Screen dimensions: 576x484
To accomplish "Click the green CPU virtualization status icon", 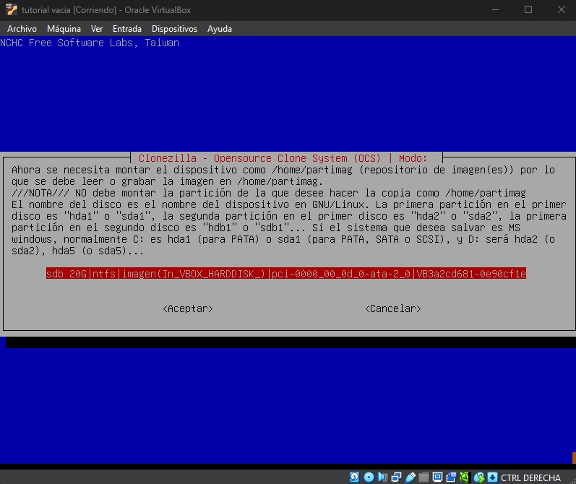I will pyautogui.click(x=464, y=477).
